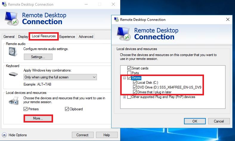This screenshot has width=235, height=141.
Task: Open remote audio Settings... button
Action: click(x=38, y=57)
